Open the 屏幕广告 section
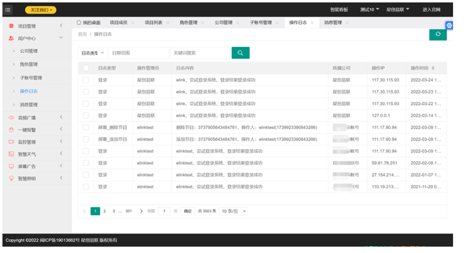 tap(27, 166)
